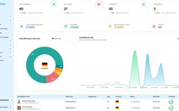The width and height of the screenshot is (179, 111).
Task: Click the Top 5 Moving To Germany heading
Action: click(x=30, y=39)
